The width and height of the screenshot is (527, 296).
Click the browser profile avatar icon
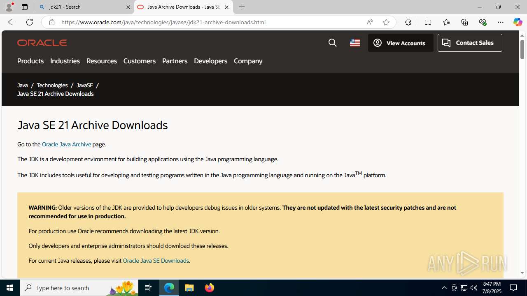tap(9, 7)
